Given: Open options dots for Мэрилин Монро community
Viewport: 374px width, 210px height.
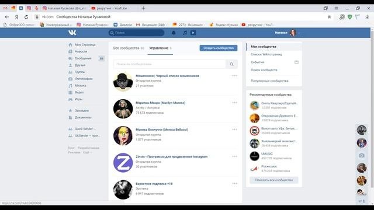Looking at the screenshot, I should tap(234, 103).
